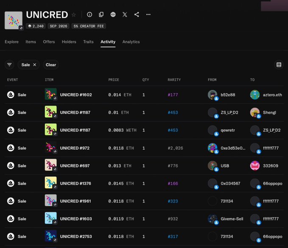Click the 5% CREATOR FEE badge
This screenshot has height=248, width=288.
89,26
